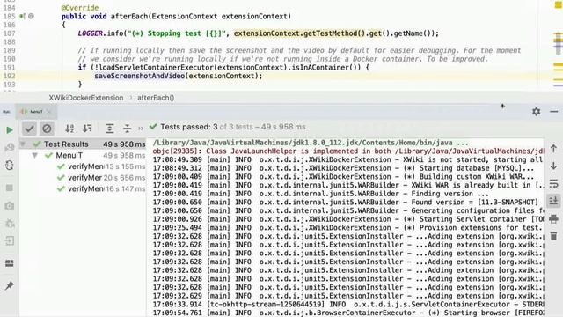The height and width of the screenshot is (317, 563).
Task: Click the gray Stop square icon
Action: [x=10, y=188]
